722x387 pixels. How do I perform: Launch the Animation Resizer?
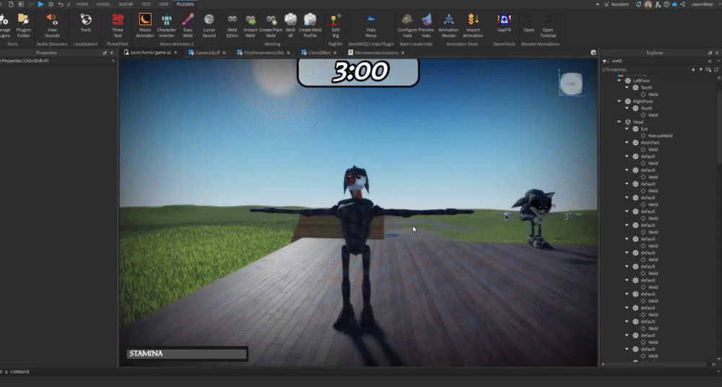[448, 25]
